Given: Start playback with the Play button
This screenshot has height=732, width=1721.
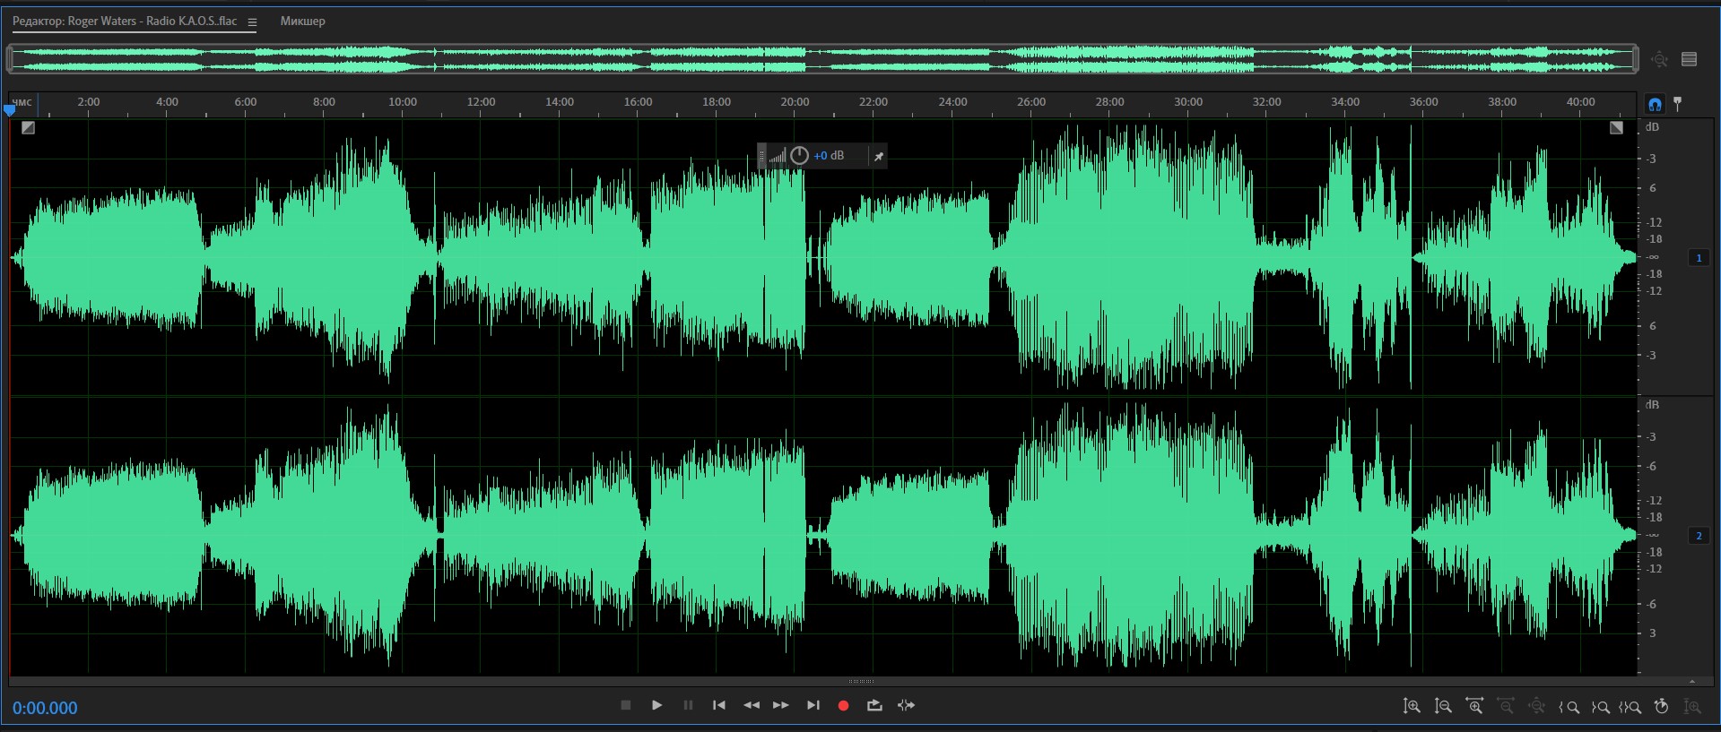Looking at the screenshot, I should point(656,705).
